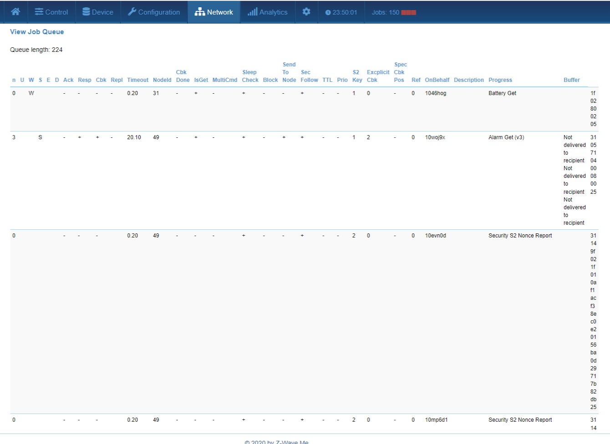The height and width of the screenshot is (444, 610).
Task: Select the Battery Get description cell
Action: point(503,93)
